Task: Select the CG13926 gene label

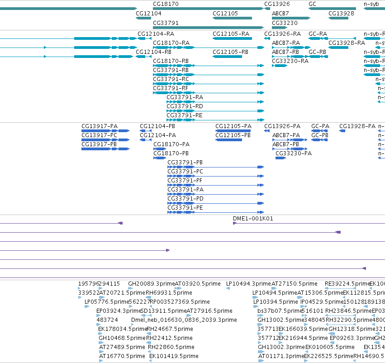Action: (x=277, y=4)
